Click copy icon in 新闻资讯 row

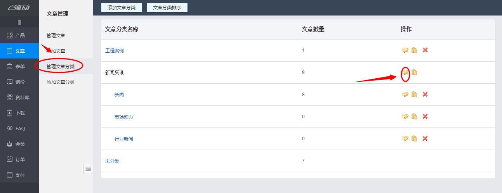click(x=414, y=72)
